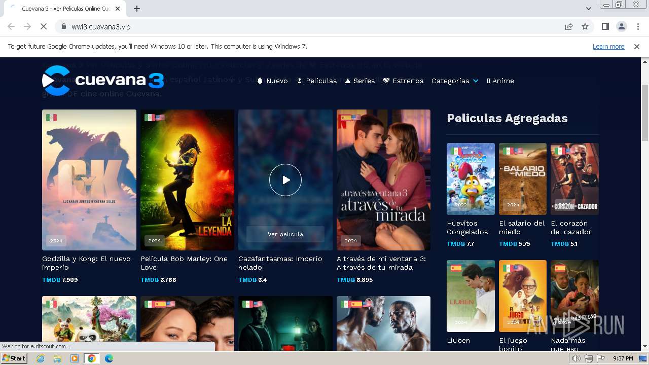Open a new browser tab

(x=137, y=9)
